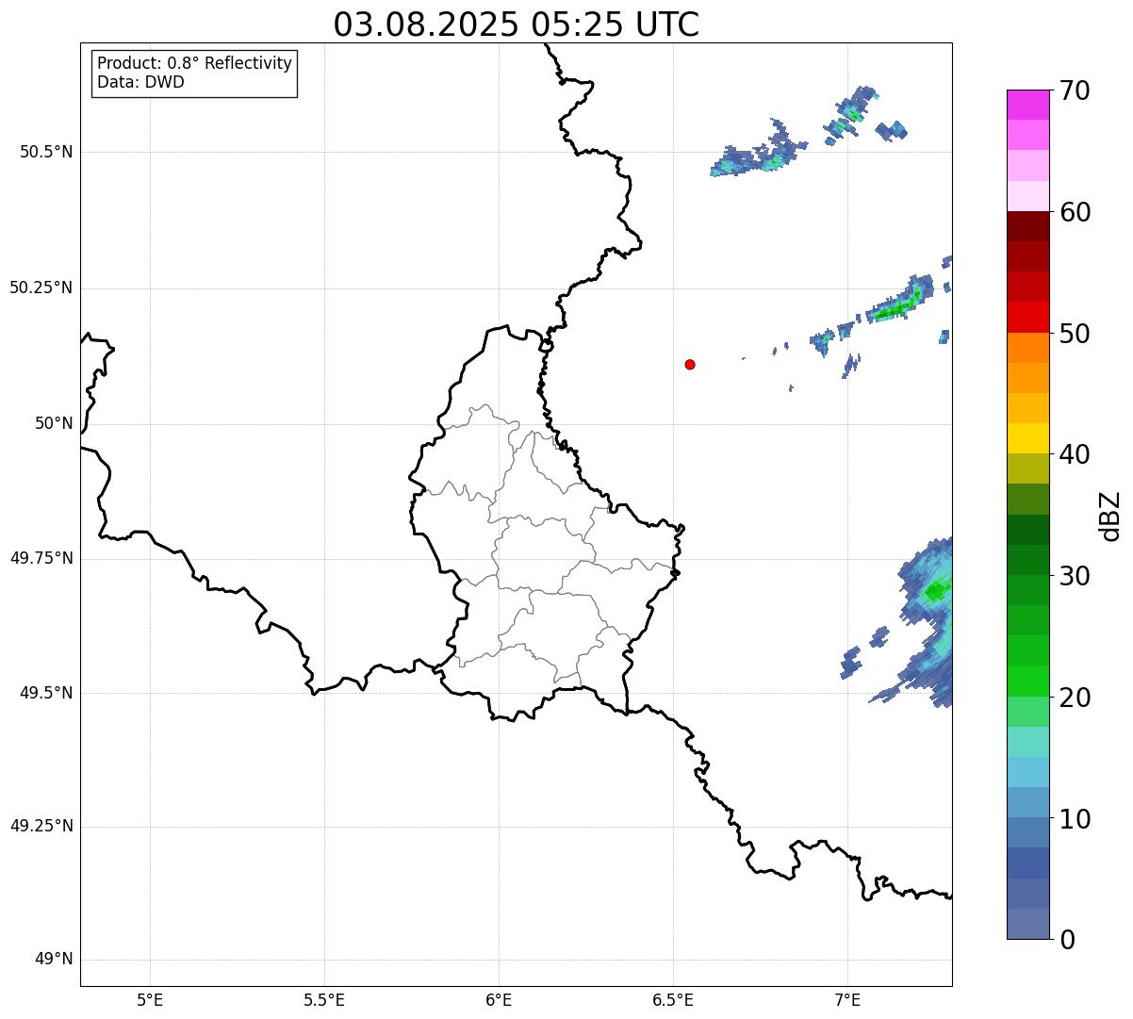
Task: Click the Data: DWD label
Action: coord(140,82)
